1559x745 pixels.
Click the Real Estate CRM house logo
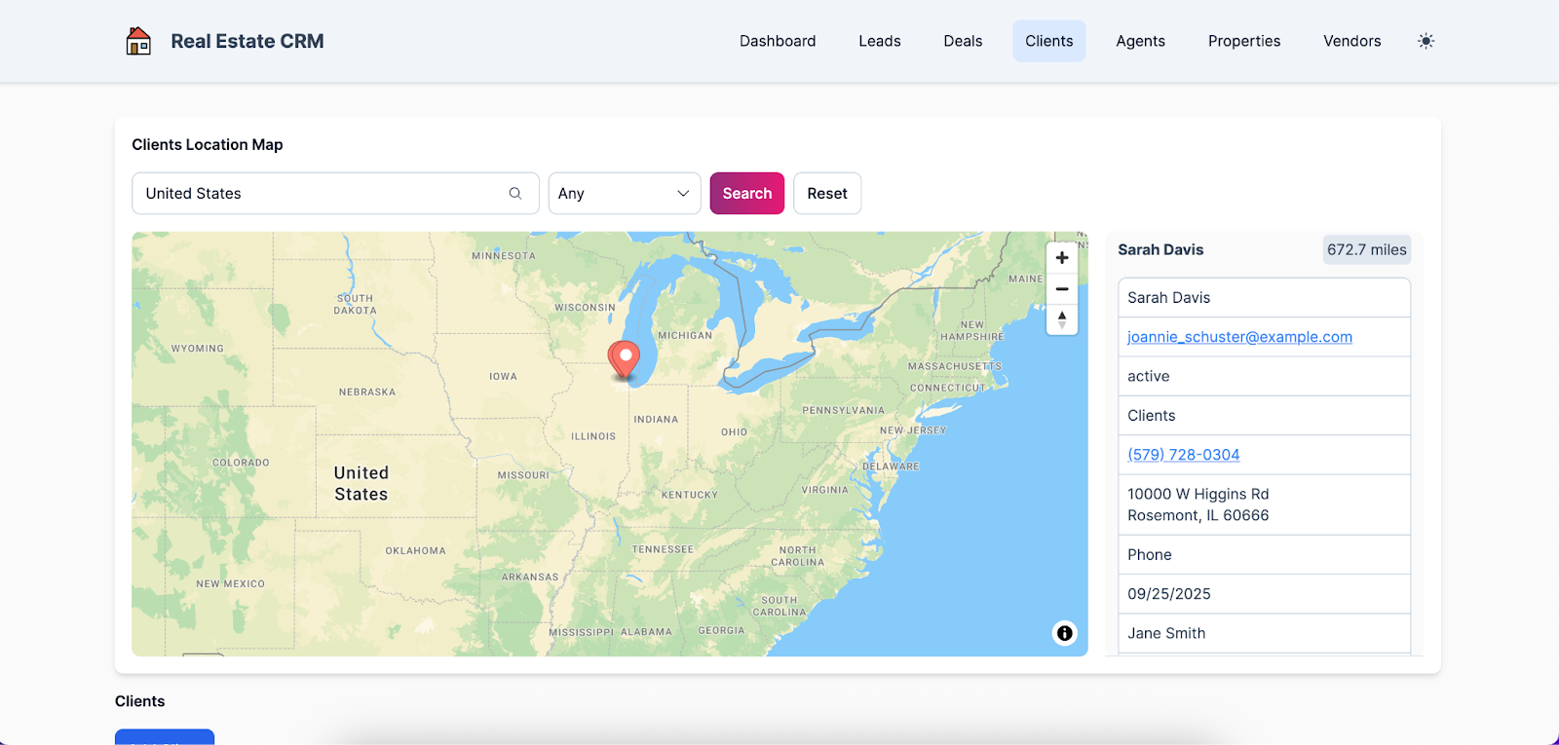138,41
